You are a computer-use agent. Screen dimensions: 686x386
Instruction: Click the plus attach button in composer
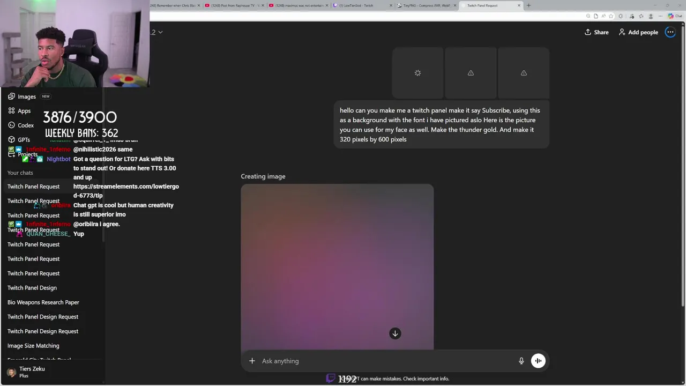click(x=252, y=361)
